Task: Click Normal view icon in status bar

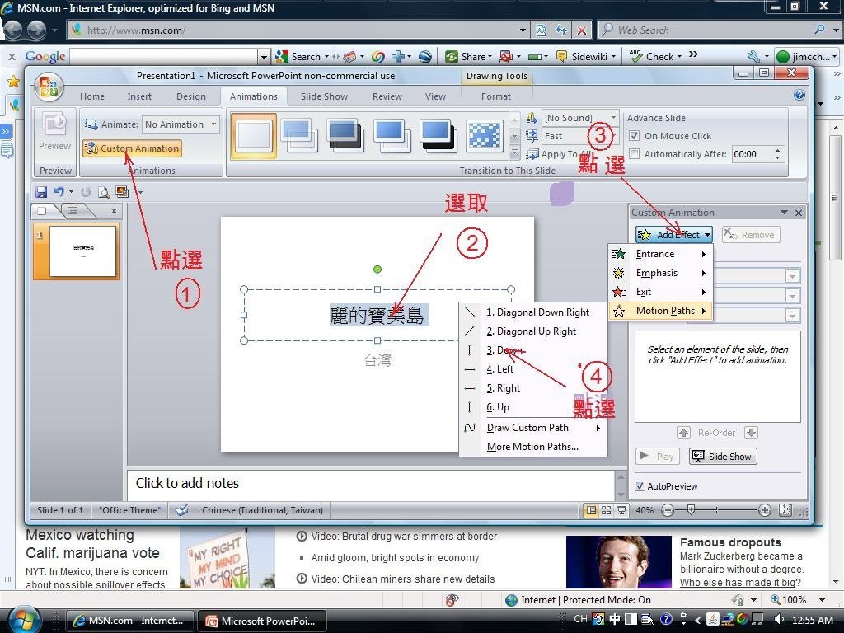Action: [591, 510]
